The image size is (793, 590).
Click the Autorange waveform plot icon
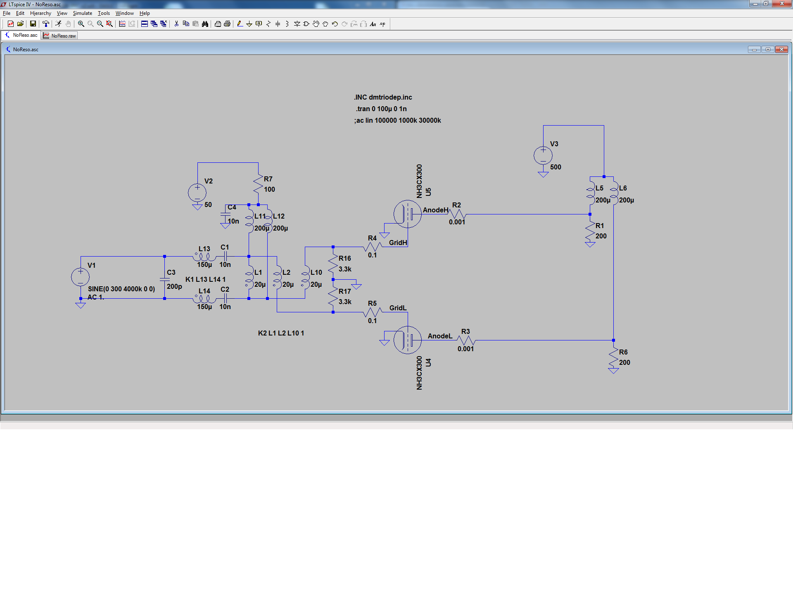click(122, 24)
